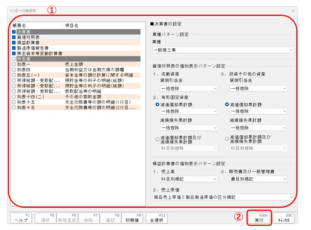Choose right-column 減価償却累計額及び減損損失累計額 radio

click(227, 139)
